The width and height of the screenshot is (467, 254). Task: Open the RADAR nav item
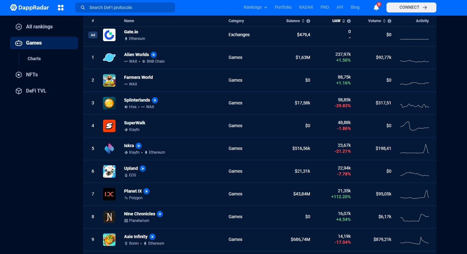[306, 7]
